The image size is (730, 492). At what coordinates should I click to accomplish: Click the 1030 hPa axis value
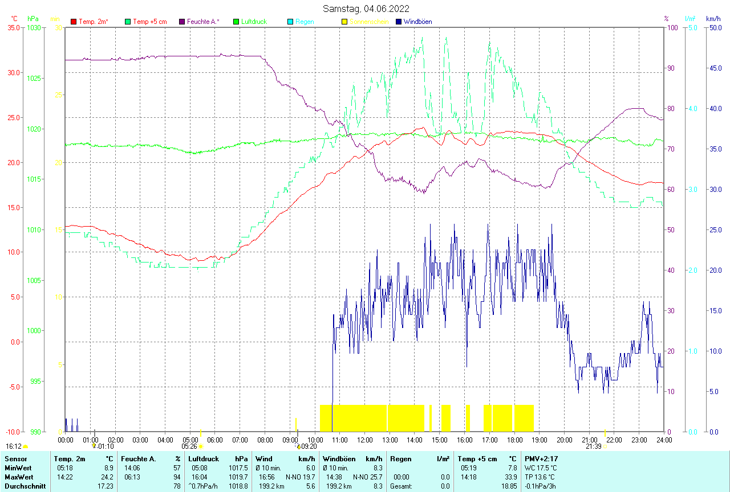(34, 27)
